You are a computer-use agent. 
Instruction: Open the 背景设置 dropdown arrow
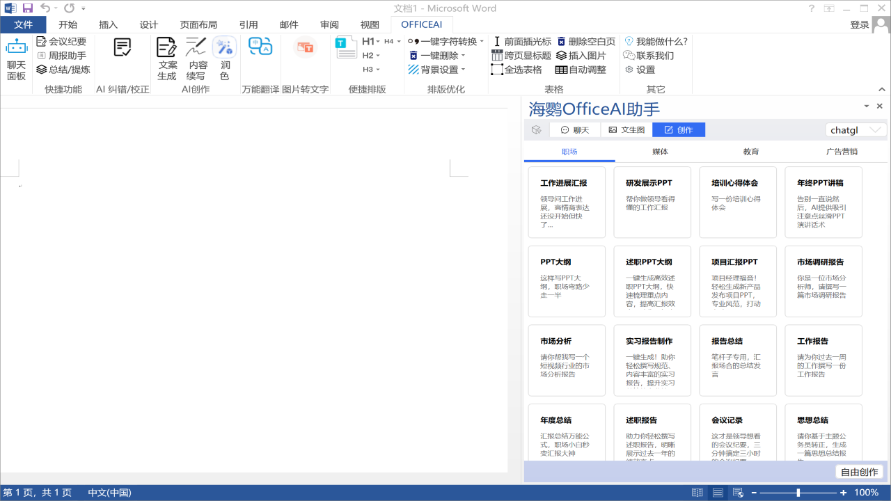[462, 69]
